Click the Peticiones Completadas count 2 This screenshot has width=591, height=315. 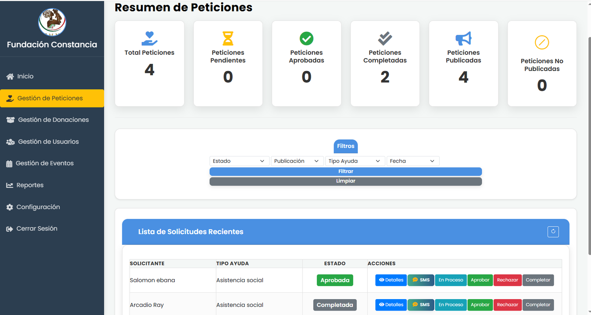pyautogui.click(x=385, y=77)
